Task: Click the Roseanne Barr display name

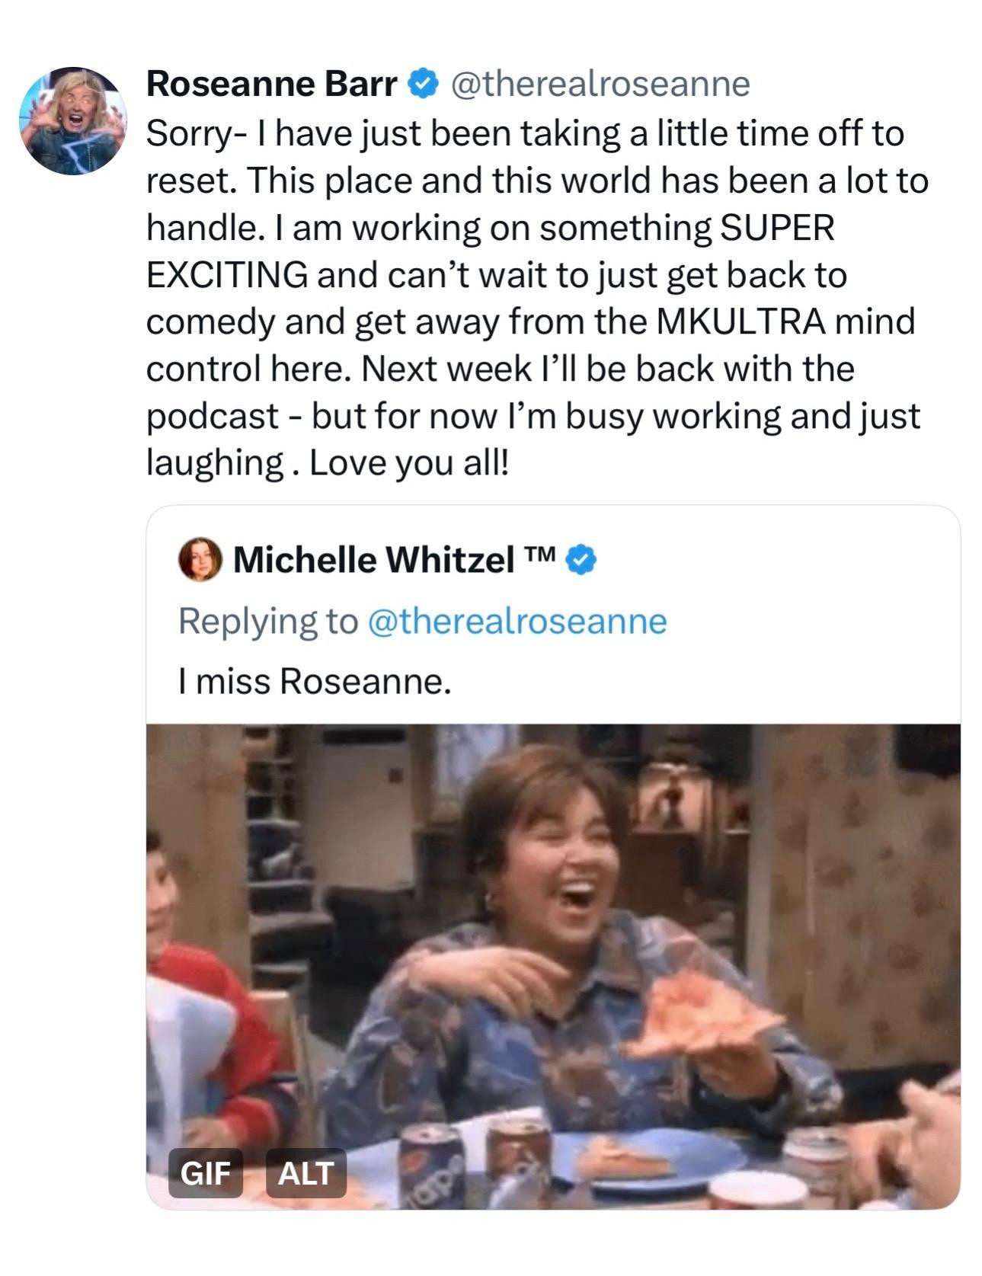Action: [x=270, y=84]
